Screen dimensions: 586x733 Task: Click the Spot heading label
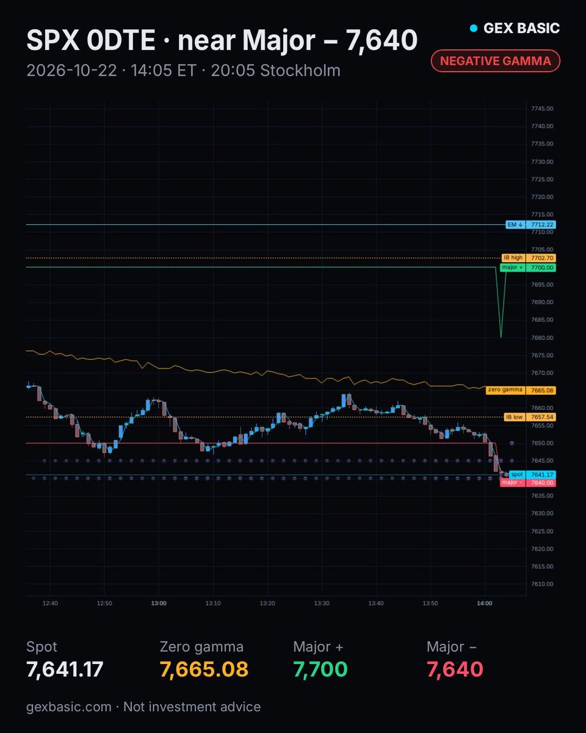click(42, 646)
